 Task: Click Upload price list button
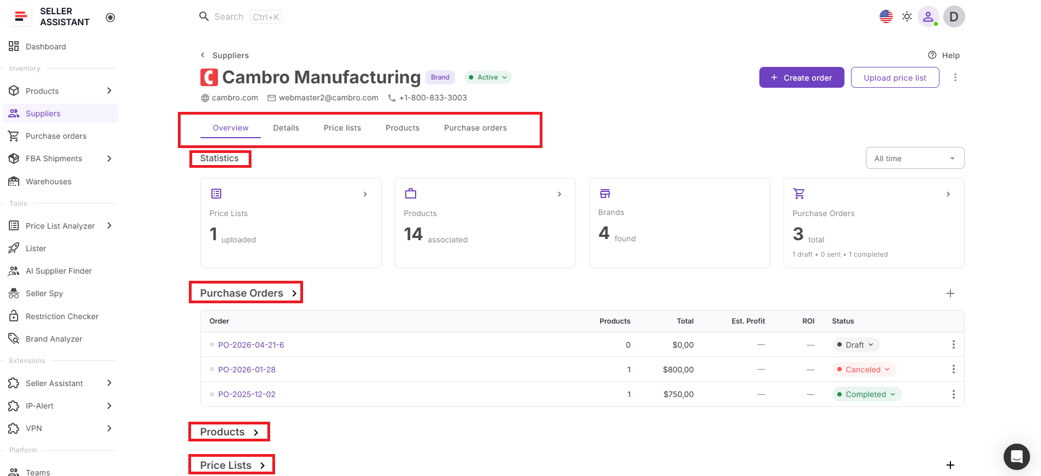[895, 77]
